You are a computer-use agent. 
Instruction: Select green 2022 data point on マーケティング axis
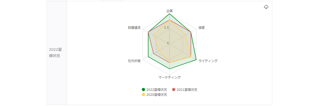tap(170, 69)
